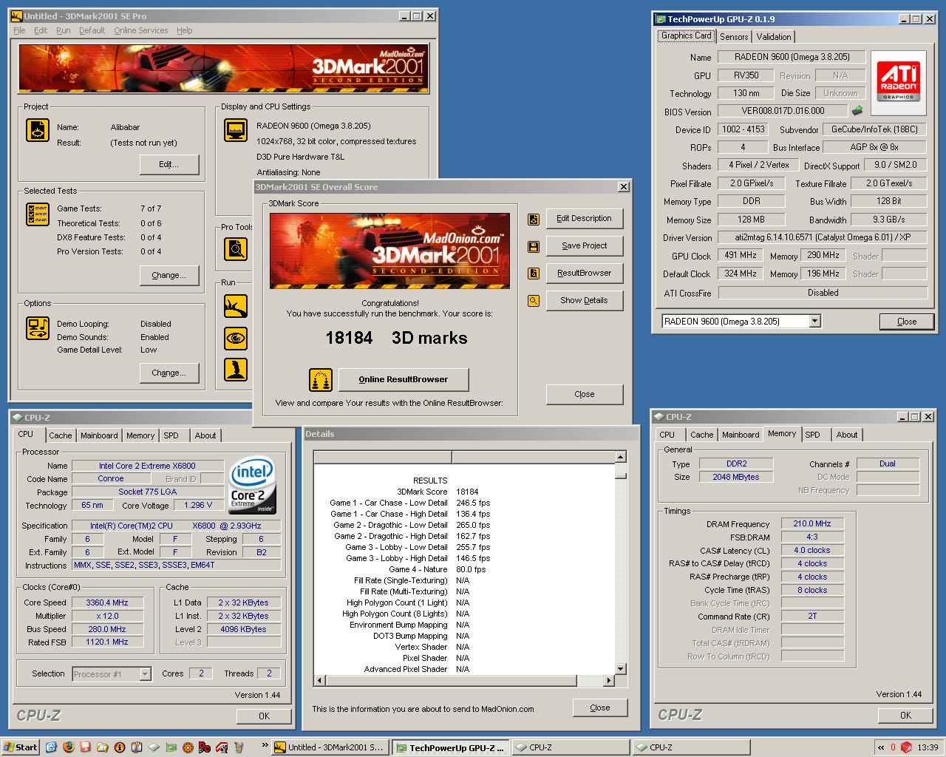Click the icon beside the ResultBrowser button
This screenshot has width=946, height=757.
click(534, 274)
